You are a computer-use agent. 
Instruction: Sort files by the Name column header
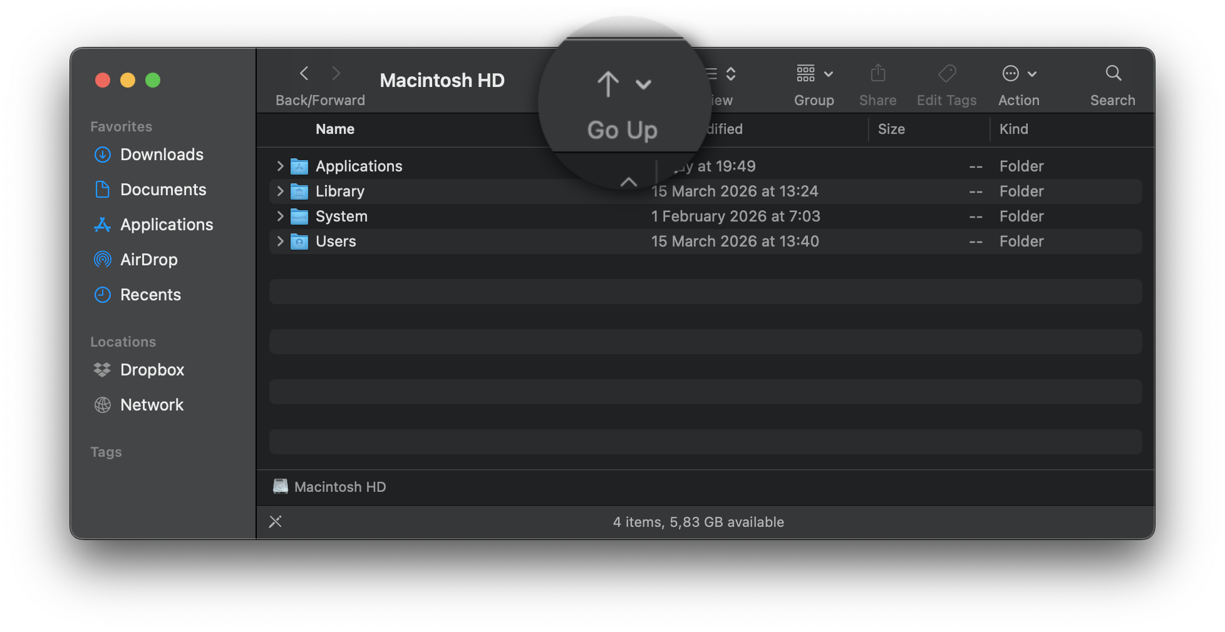335,130
